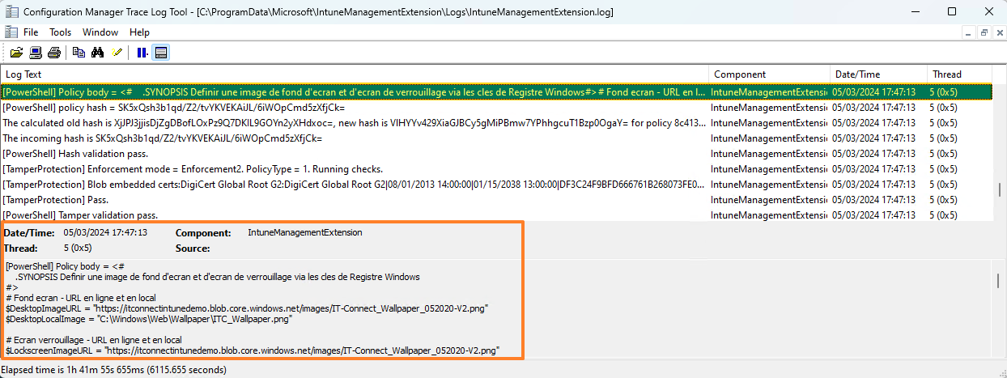
Task: Open the Window menu
Action: tap(100, 32)
